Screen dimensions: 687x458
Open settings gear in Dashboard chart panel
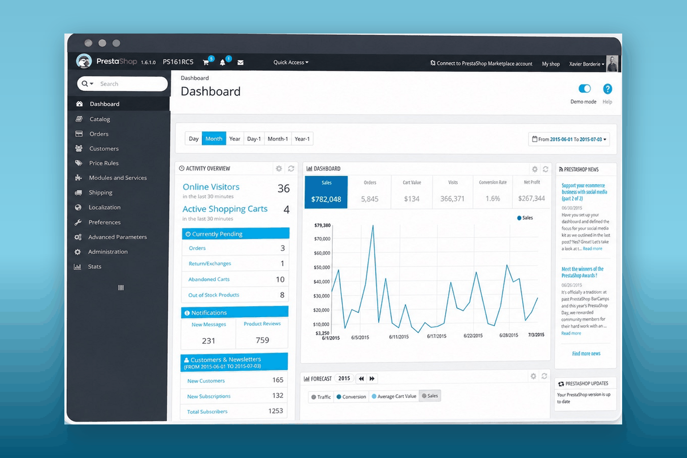click(x=534, y=169)
